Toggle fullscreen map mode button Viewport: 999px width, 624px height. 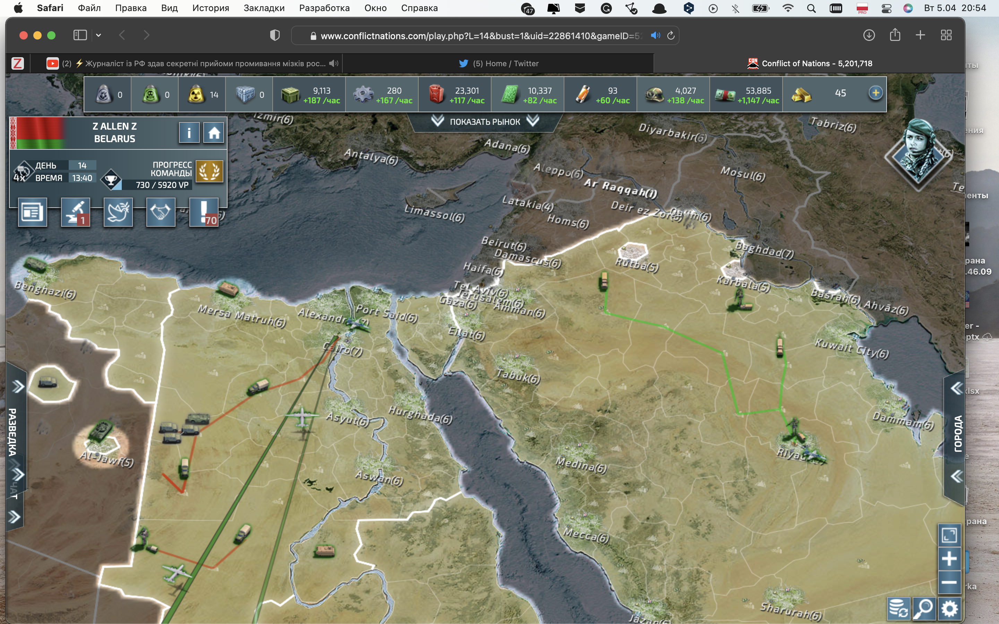949,536
